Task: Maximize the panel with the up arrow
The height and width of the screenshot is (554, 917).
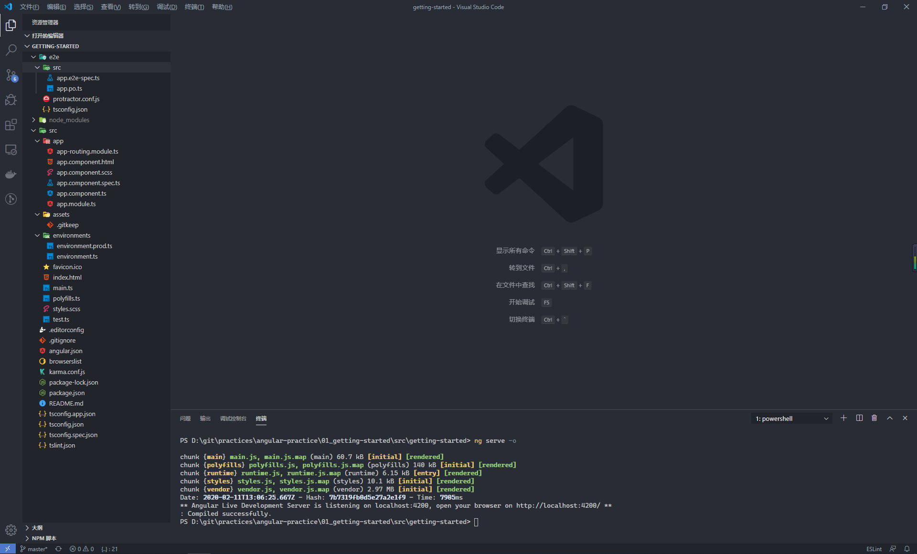Action: pyautogui.click(x=890, y=418)
